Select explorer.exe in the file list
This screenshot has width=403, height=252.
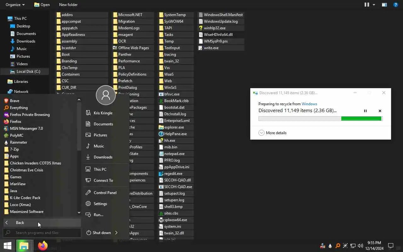(x=176, y=127)
